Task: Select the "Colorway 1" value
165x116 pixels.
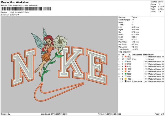Action: (15, 15)
